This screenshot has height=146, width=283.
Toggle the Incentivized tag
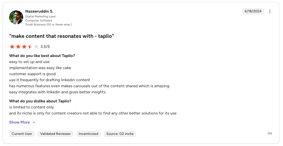[x=88, y=134]
